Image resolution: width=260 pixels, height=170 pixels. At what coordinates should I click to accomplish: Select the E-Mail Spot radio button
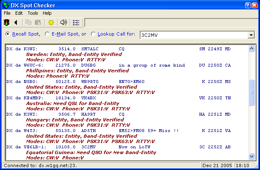click(47, 34)
